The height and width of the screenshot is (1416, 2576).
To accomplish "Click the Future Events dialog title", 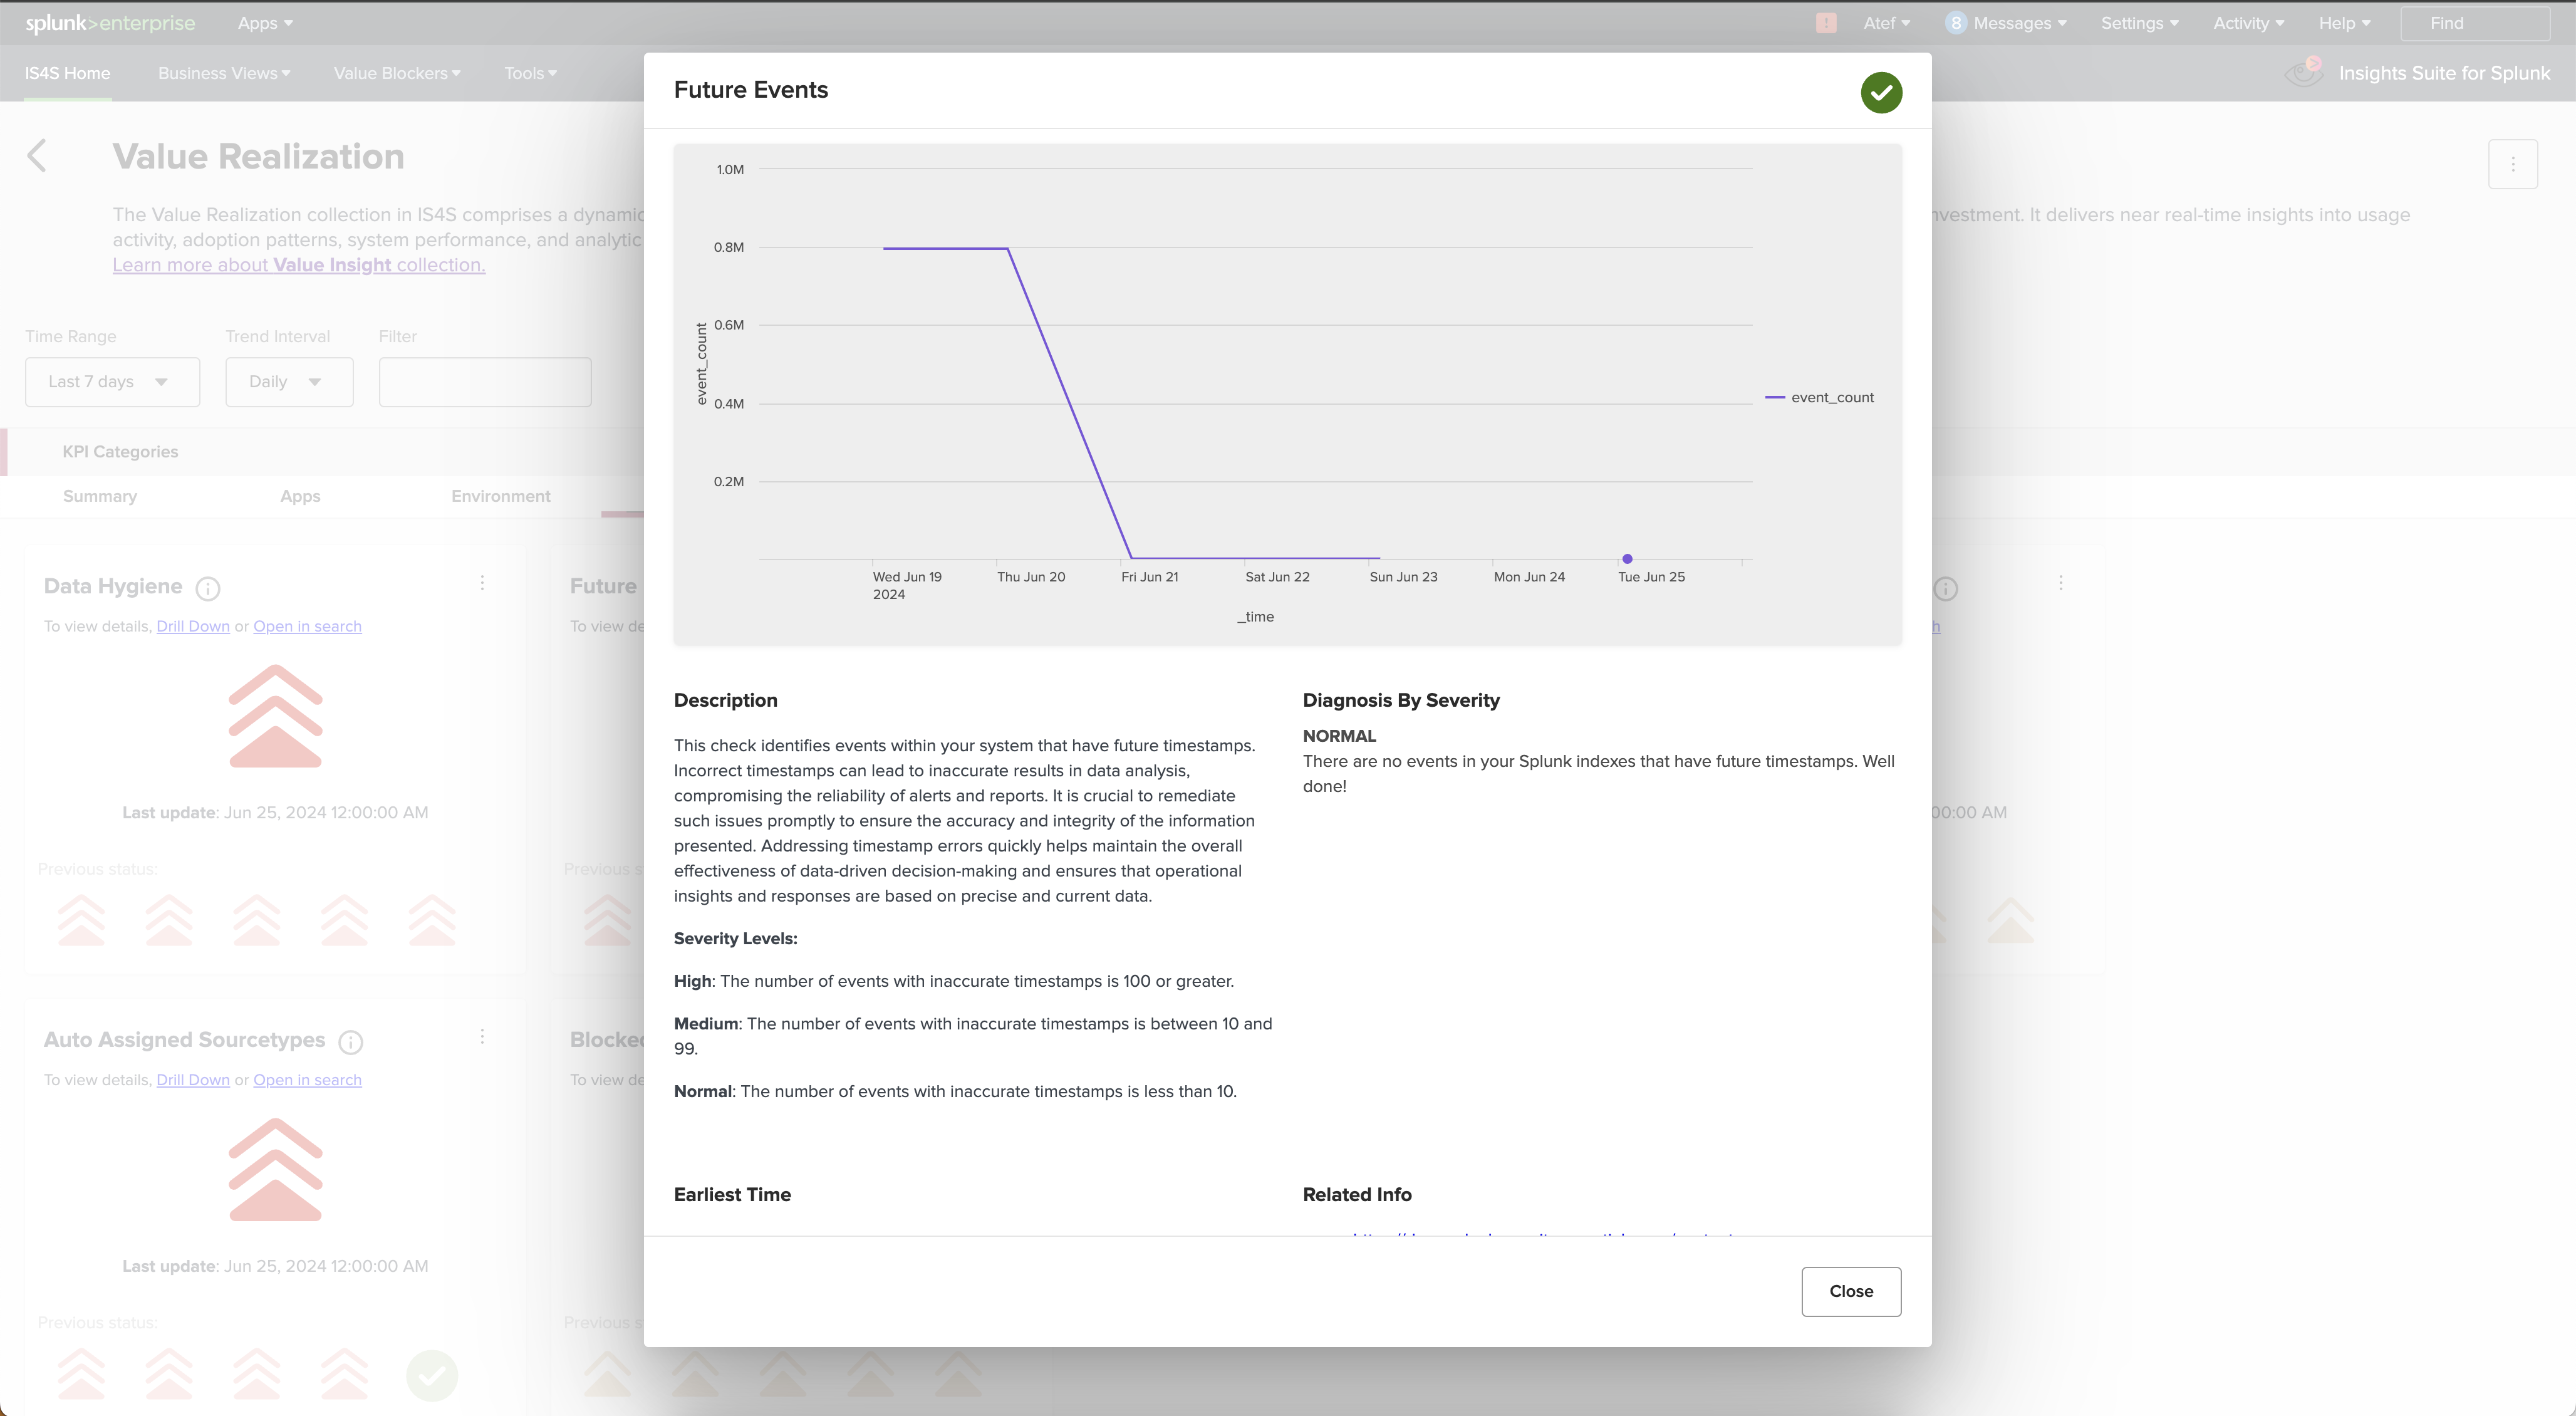I will (x=751, y=90).
